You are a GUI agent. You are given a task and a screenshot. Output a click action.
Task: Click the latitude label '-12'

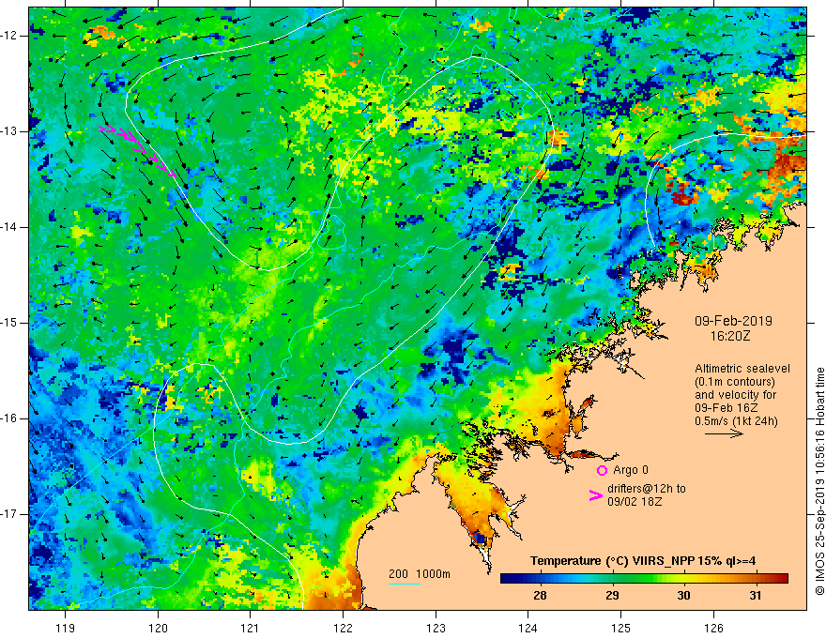pyautogui.click(x=10, y=36)
